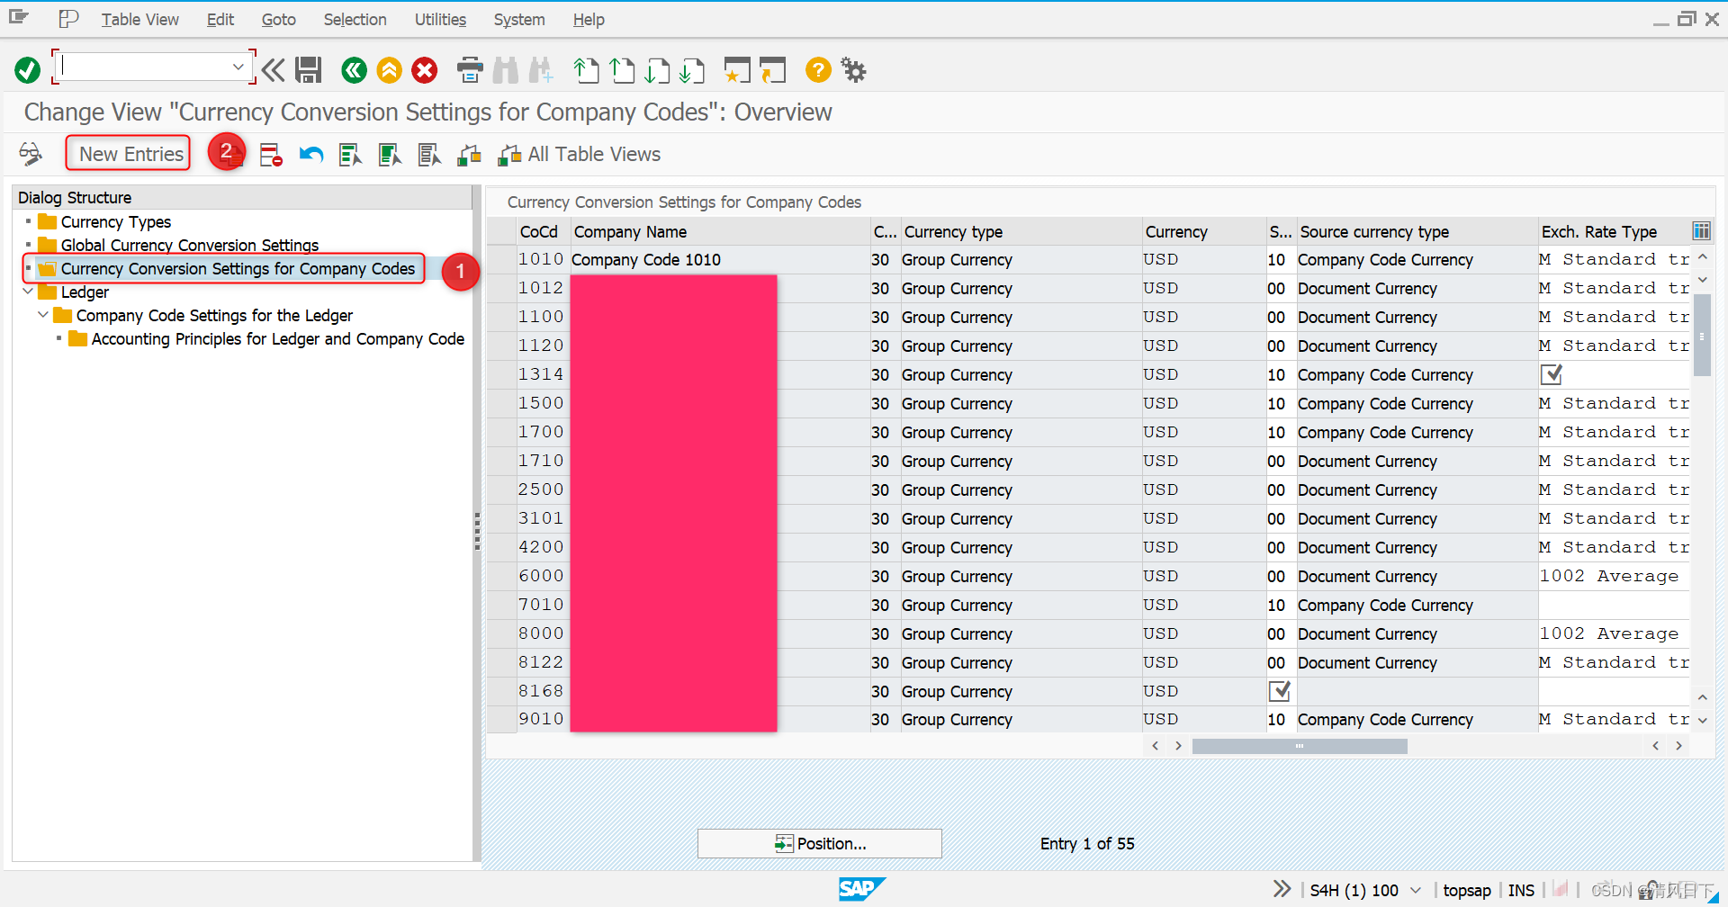Screen dimensions: 1728x907
Task: Click the Print icon
Action: (x=470, y=70)
